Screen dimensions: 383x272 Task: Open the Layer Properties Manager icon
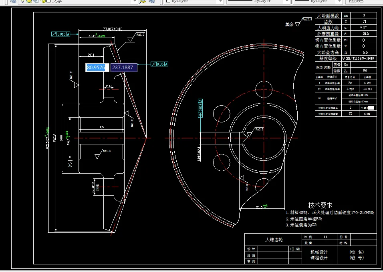coord(14,1)
